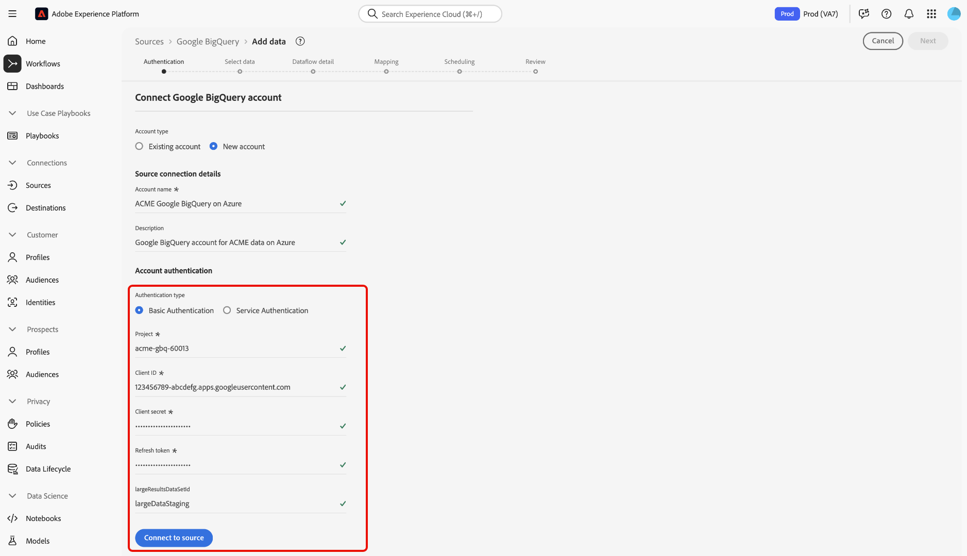
Task: Click the largeResultsDataSetId input field
Action: (241, 504)
